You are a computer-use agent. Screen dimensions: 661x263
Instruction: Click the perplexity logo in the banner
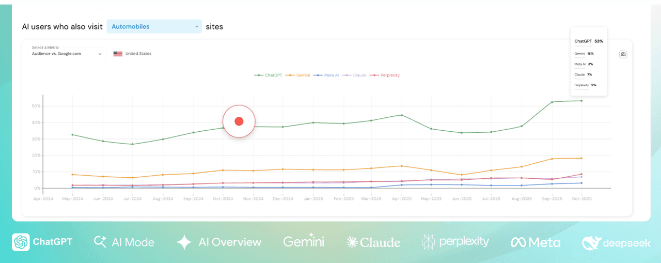(x=429, y=242)
